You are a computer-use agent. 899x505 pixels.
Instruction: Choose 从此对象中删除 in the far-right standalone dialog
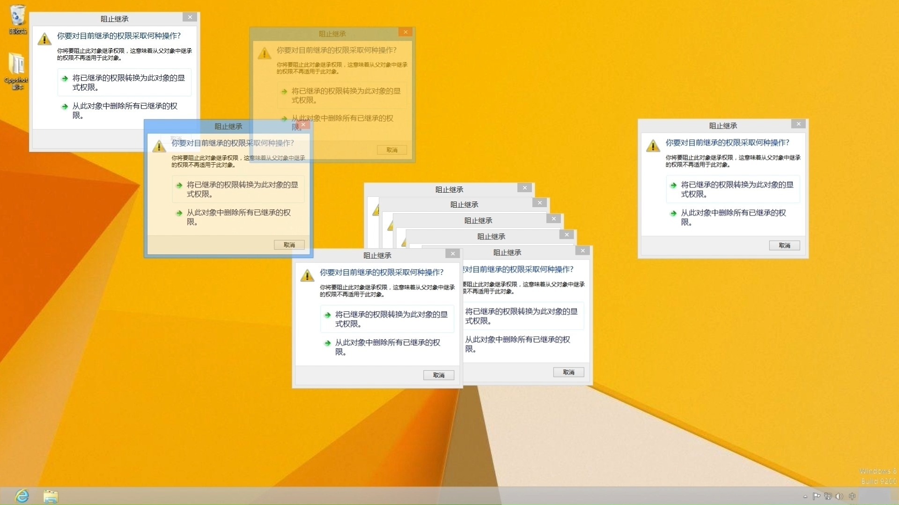point(733,217)
